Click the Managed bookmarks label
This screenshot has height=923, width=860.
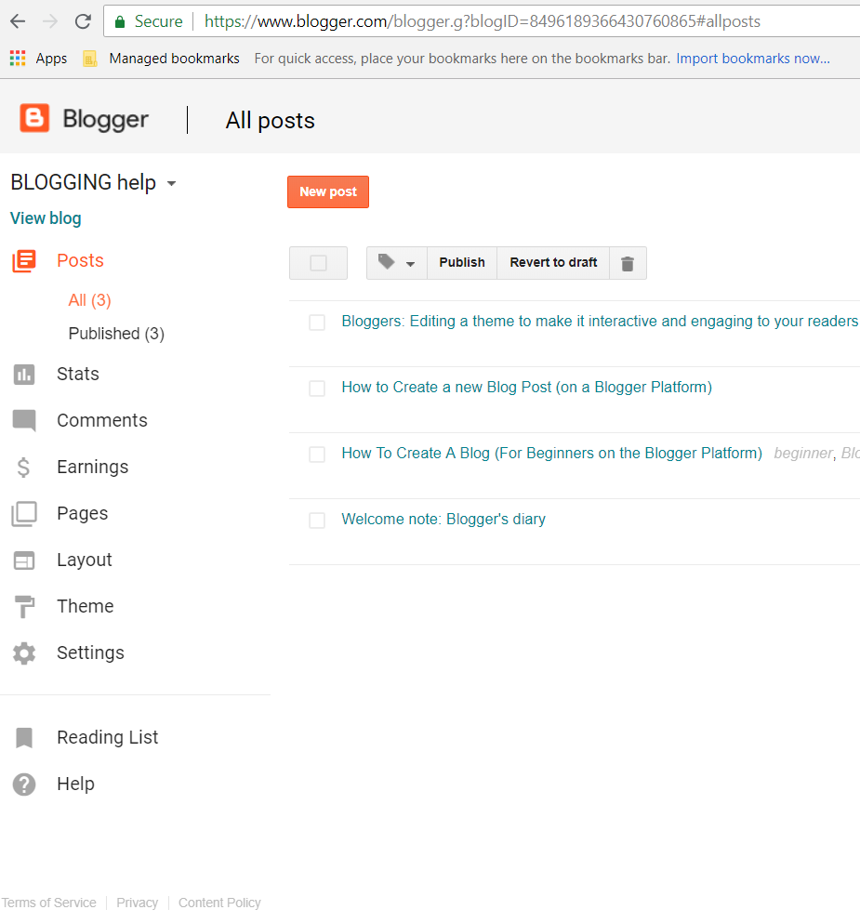pyautogui.click(x=174, y=59)
